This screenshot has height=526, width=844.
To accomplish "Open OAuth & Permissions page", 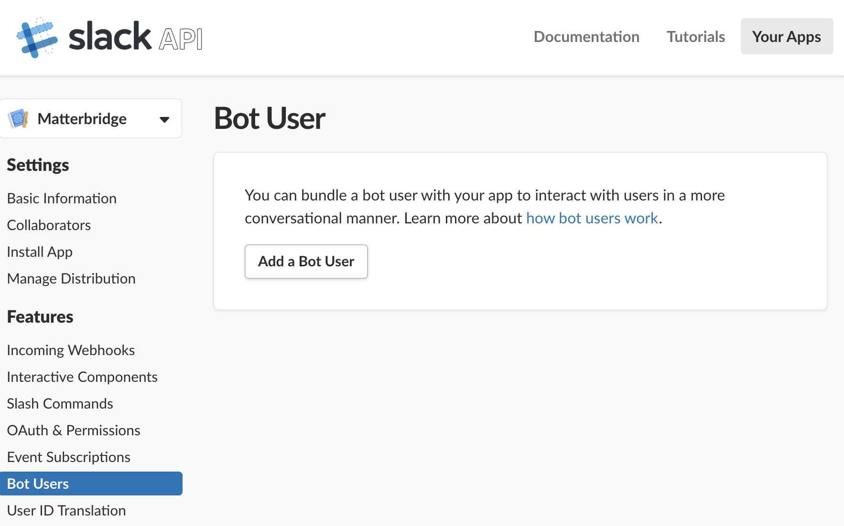I will coord(74,431).
